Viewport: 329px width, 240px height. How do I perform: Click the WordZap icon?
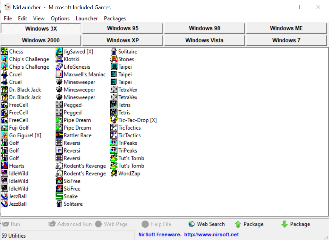(114, 173)
